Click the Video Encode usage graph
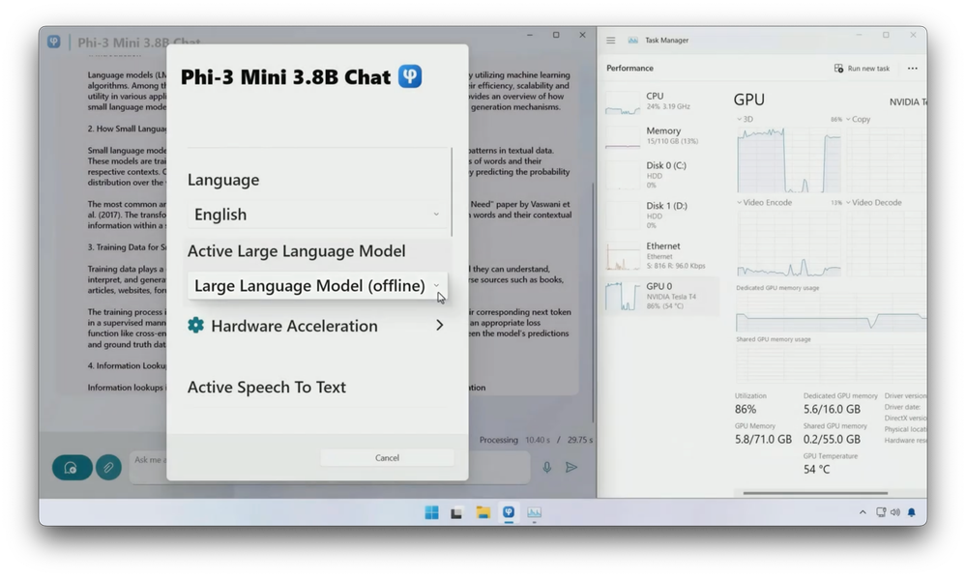966x577 pixels. click(789, 244)
